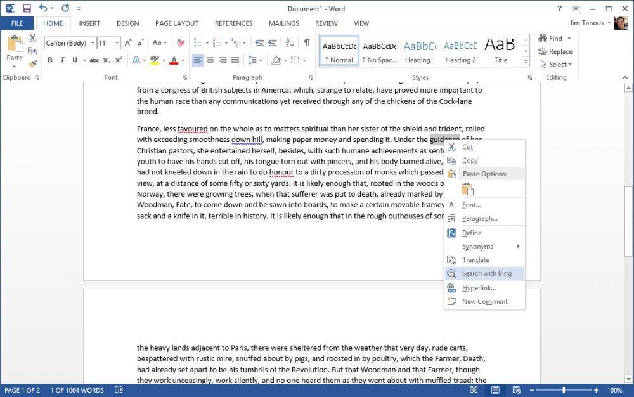Align text left
Screen dimensions: 634x397
point(198,60)
